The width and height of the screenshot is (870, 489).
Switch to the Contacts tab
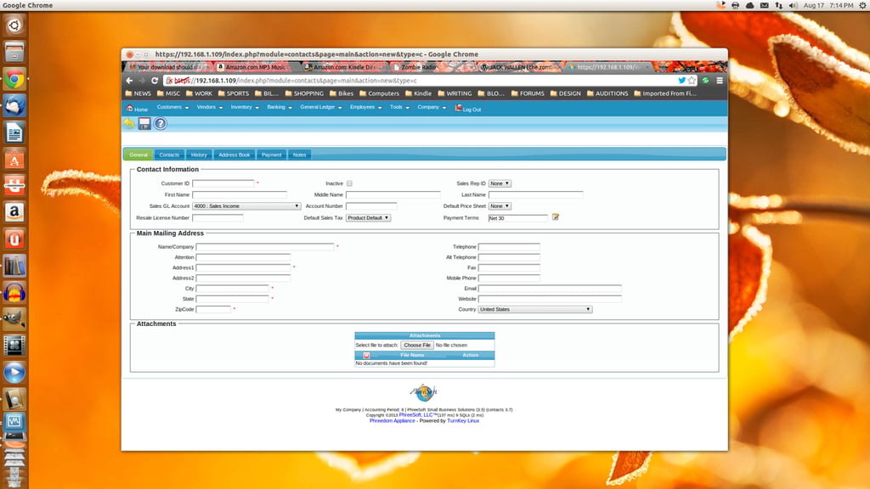169,155
